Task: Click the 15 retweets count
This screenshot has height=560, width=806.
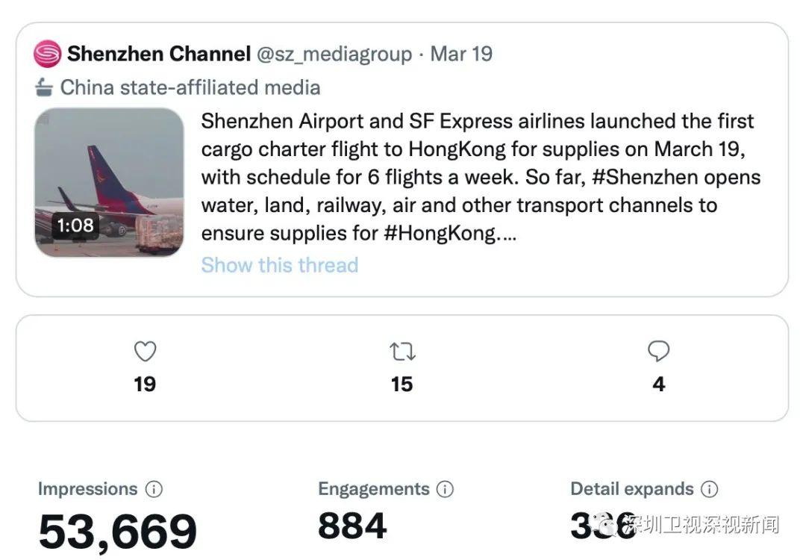Action: [402, 384]
